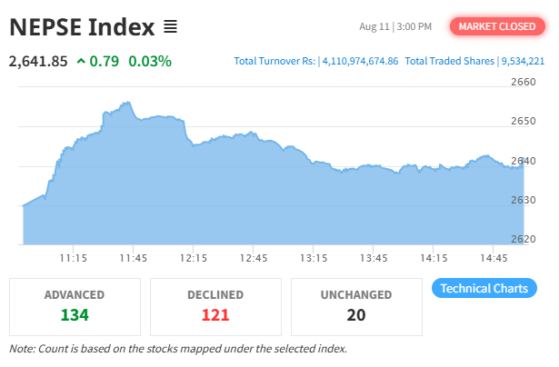Select the Total Traded Shares link
559x367 pixels.
474,61
